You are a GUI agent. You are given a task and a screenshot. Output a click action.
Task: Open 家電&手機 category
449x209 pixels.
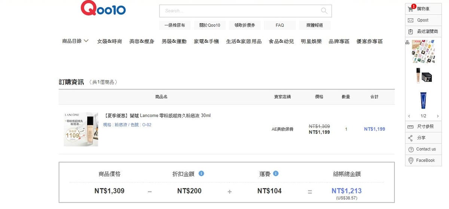pos(206,41)
